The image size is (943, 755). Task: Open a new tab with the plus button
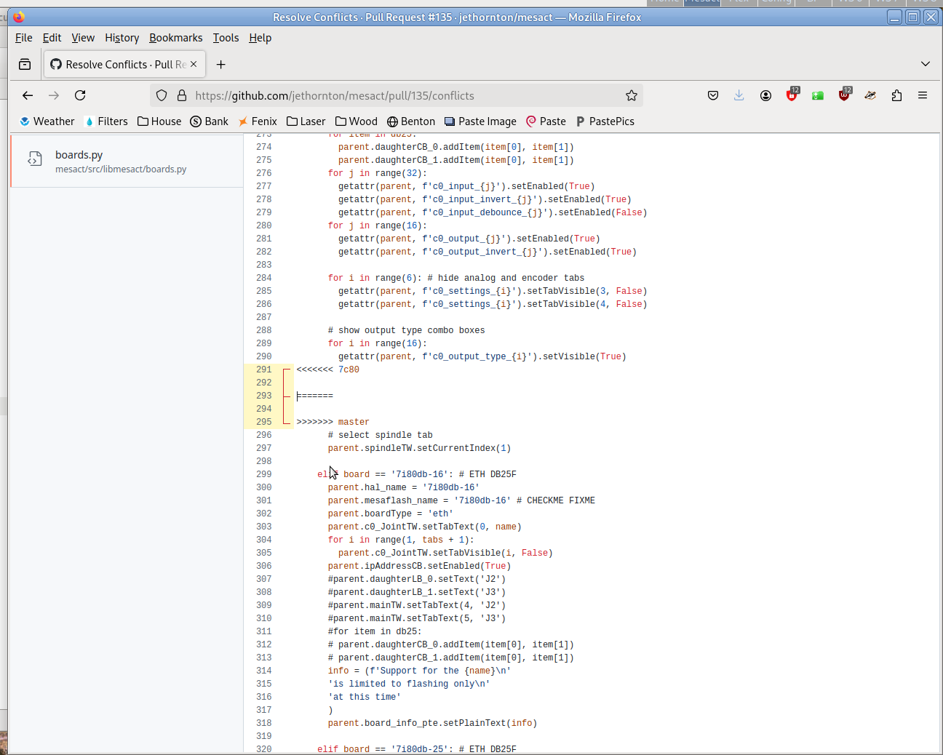[221, 64]
